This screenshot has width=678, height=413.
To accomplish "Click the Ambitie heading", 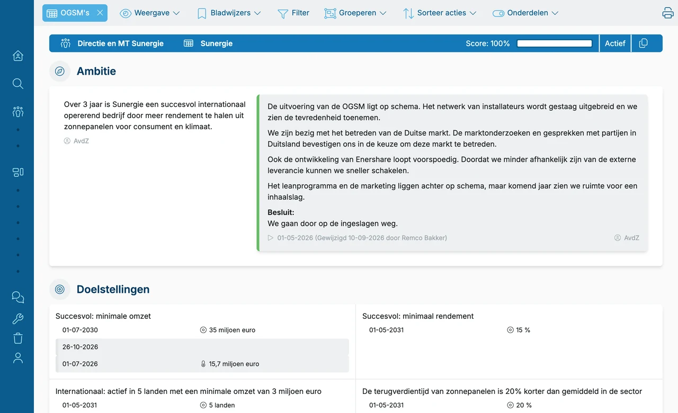I will click(x=96, y=71).
